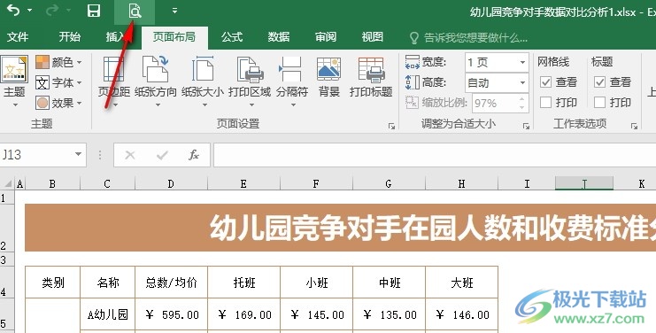Image resolution: width=656 pixels, height=333 pixels.
Task: Click the 告诉我您想要做什么 search box
Action: 468,38
